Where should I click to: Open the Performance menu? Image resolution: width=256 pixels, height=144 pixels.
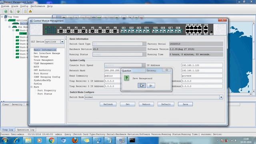pyautogui.click(x=38, y=6)
